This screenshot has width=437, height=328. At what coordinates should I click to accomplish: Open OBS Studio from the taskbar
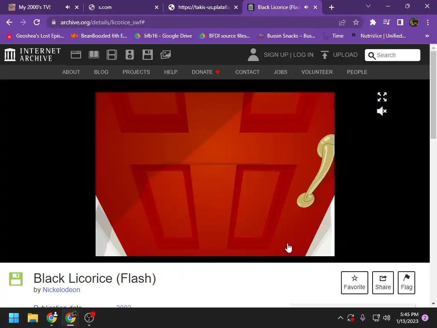(x=89, y=318)
